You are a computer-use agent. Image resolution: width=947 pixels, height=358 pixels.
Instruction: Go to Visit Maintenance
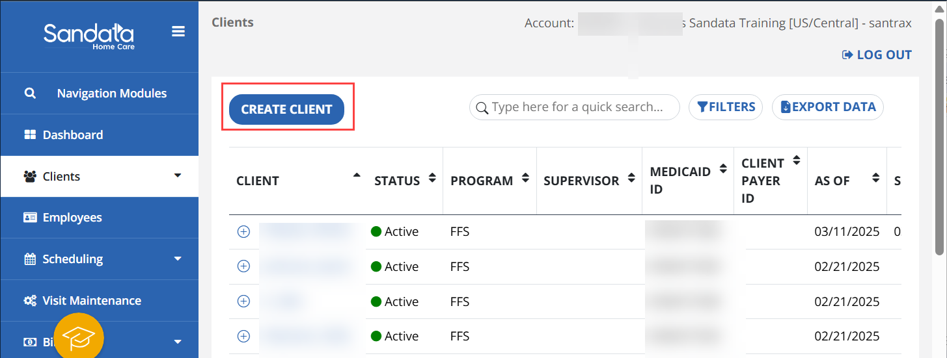(x=92, y=301)
